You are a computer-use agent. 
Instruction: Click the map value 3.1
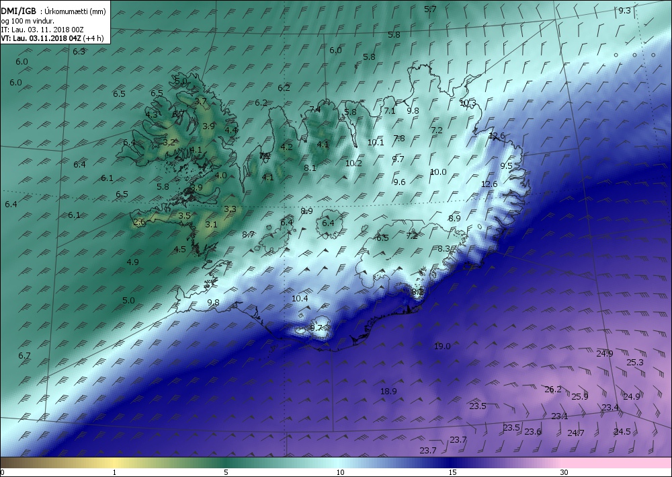coord(211,224)
